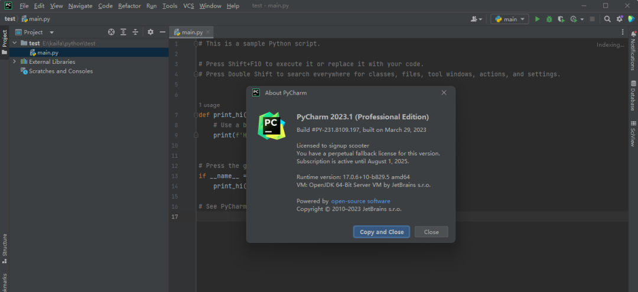Hide the Project panel with the minus icon
This screenshot has width=638, height=292.
(162, 32)
